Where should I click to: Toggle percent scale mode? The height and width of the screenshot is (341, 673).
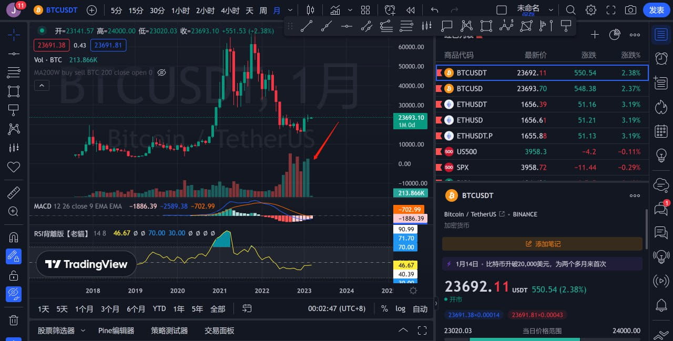[x=384, y=309]
